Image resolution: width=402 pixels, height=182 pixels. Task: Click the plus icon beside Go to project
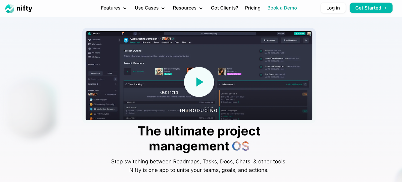pyautogui.click(x=116, y=79)
